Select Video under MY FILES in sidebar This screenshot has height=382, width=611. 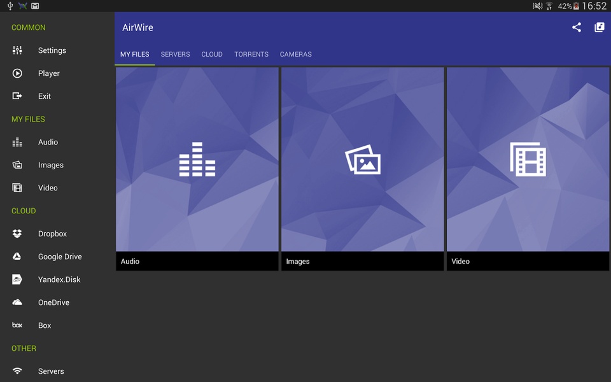coord(57,188)
